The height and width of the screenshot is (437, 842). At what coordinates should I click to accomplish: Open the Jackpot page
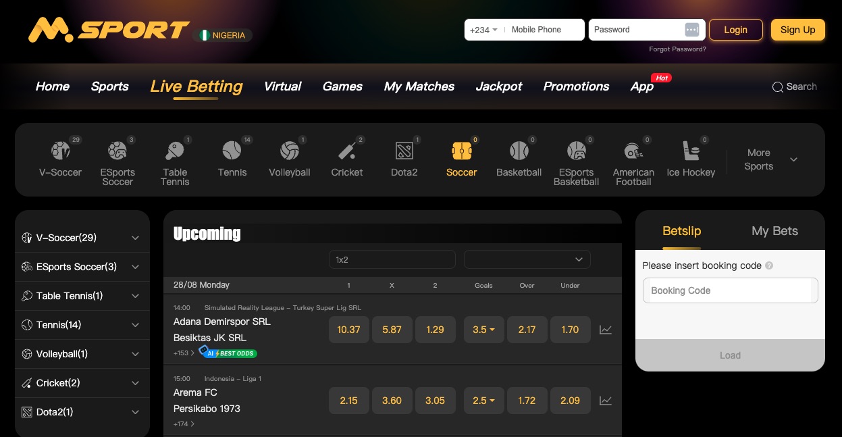499,86
